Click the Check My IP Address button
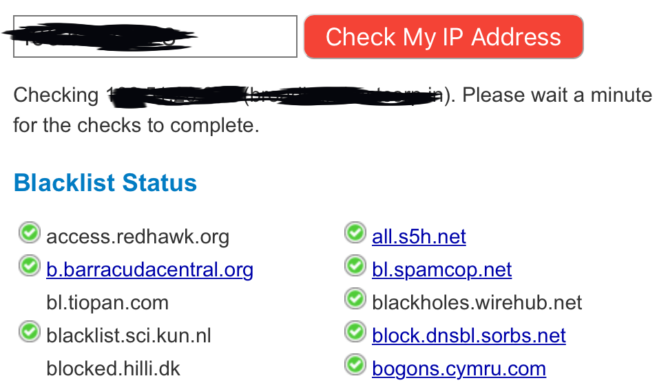668x385 pixels. pyautogui.click(x=443, y=36)
